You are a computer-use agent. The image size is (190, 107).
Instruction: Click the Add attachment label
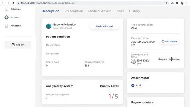point(138,85)
